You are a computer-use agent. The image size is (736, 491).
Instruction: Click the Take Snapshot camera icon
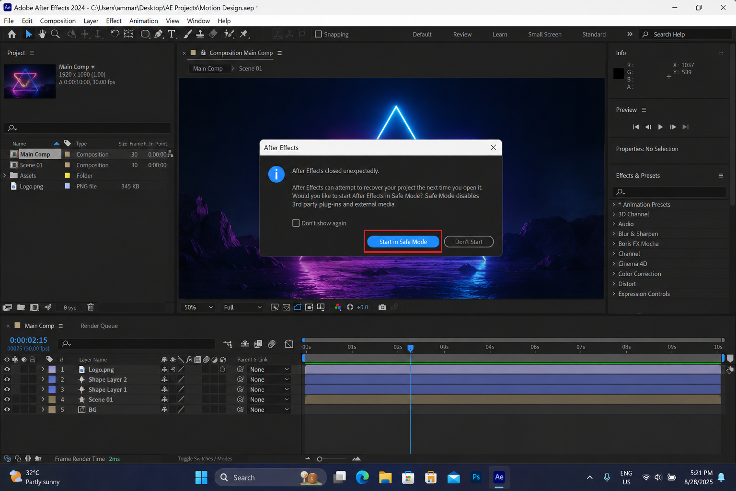point(382,307)
